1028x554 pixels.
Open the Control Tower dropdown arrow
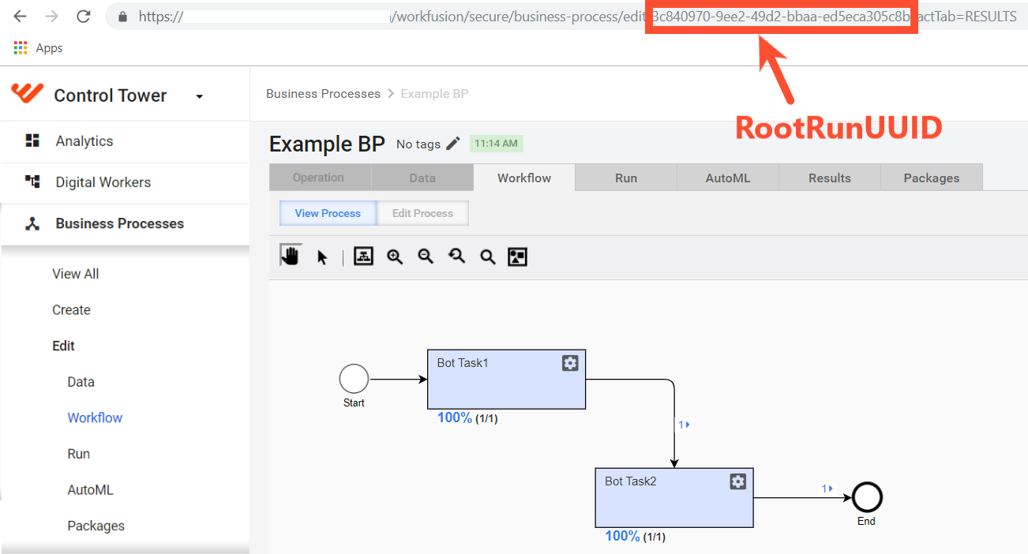(x=199, y=96)
